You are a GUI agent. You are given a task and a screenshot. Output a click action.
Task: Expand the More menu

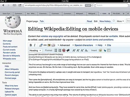tap(120, 21)
